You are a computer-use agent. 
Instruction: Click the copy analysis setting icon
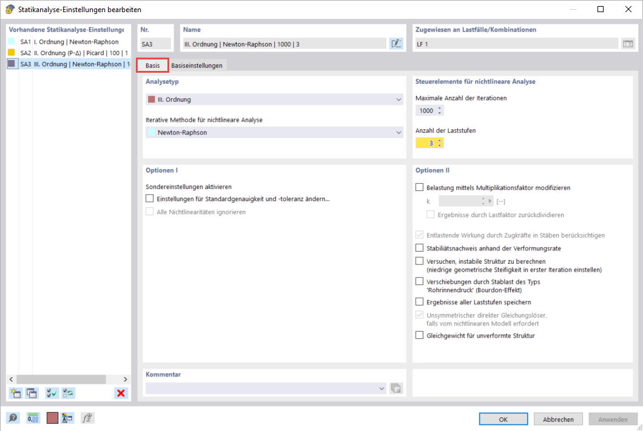click(x=32, y=393)
